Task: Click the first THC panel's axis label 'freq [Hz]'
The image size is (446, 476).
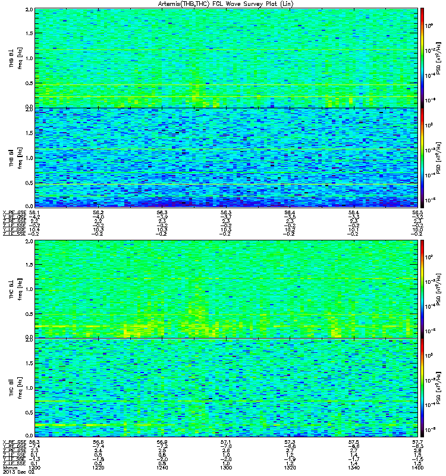Action: tap(20, 289)
